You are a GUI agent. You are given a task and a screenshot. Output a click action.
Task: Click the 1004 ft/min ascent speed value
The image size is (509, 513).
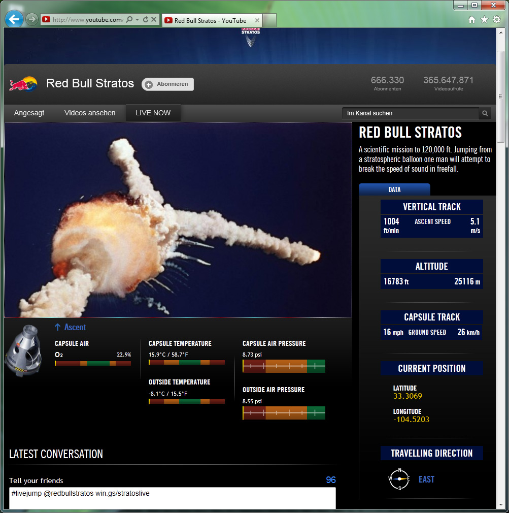(x=391, y=226)
